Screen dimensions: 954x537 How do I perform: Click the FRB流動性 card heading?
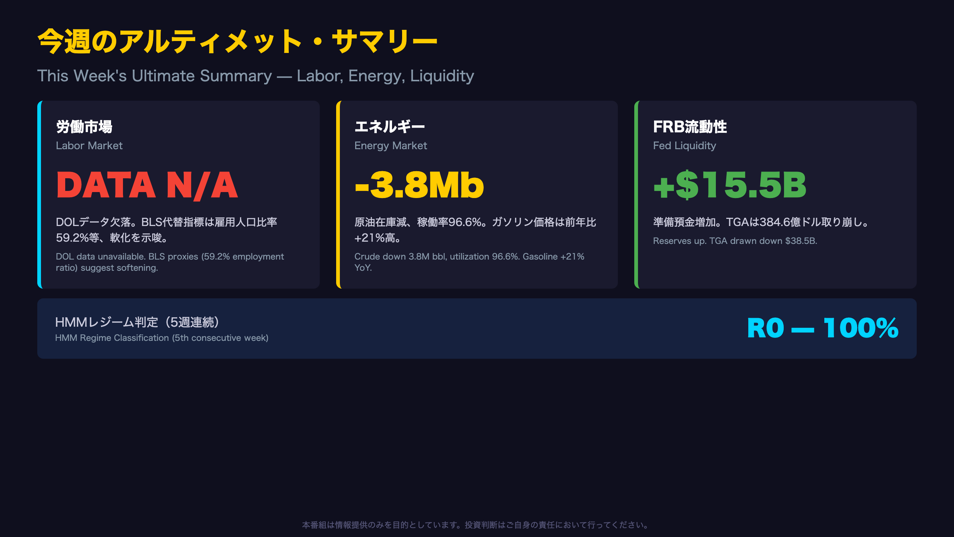[690, 127]
